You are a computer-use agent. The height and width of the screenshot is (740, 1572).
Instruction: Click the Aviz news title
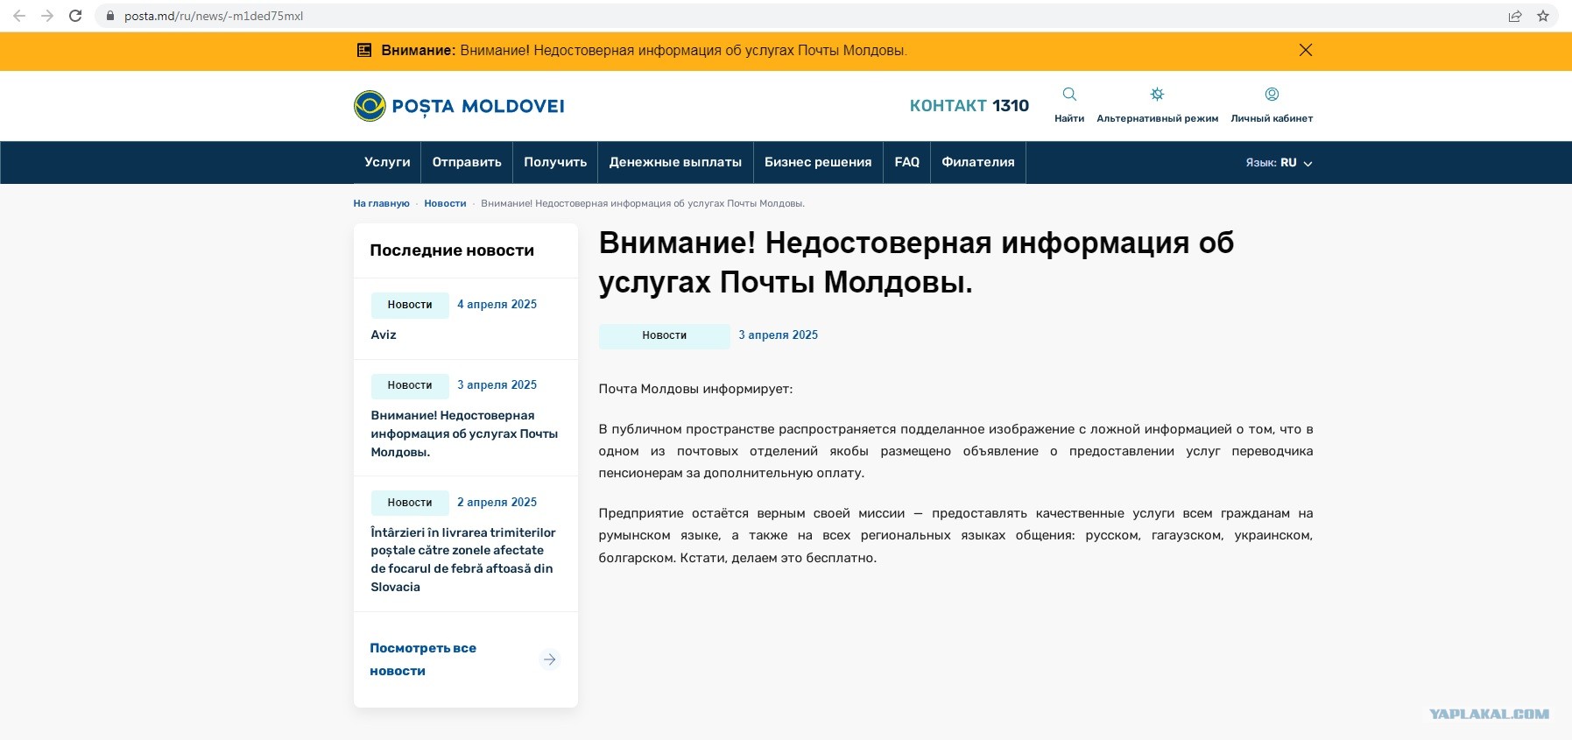(384, 335)
